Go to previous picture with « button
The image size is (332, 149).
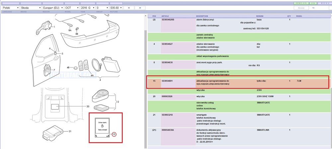[128, 8]
